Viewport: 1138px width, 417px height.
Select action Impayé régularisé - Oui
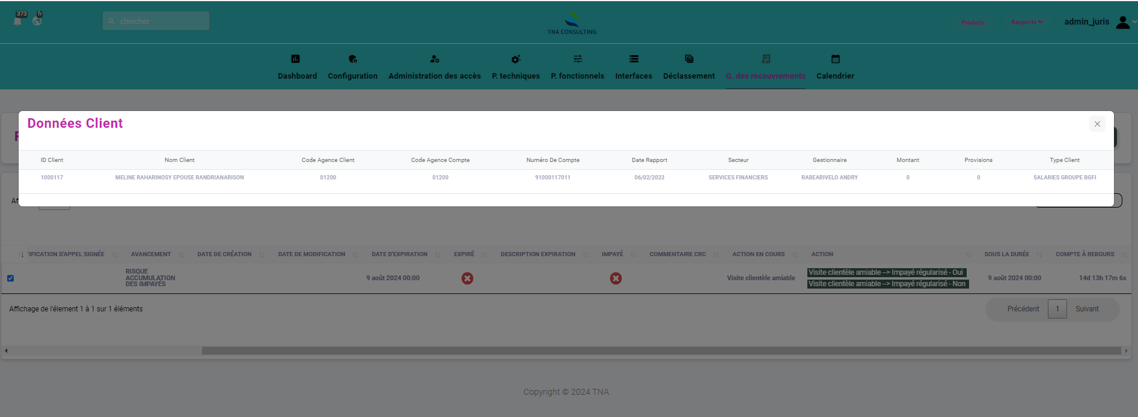pyautogui.click(x=886, y=272)
